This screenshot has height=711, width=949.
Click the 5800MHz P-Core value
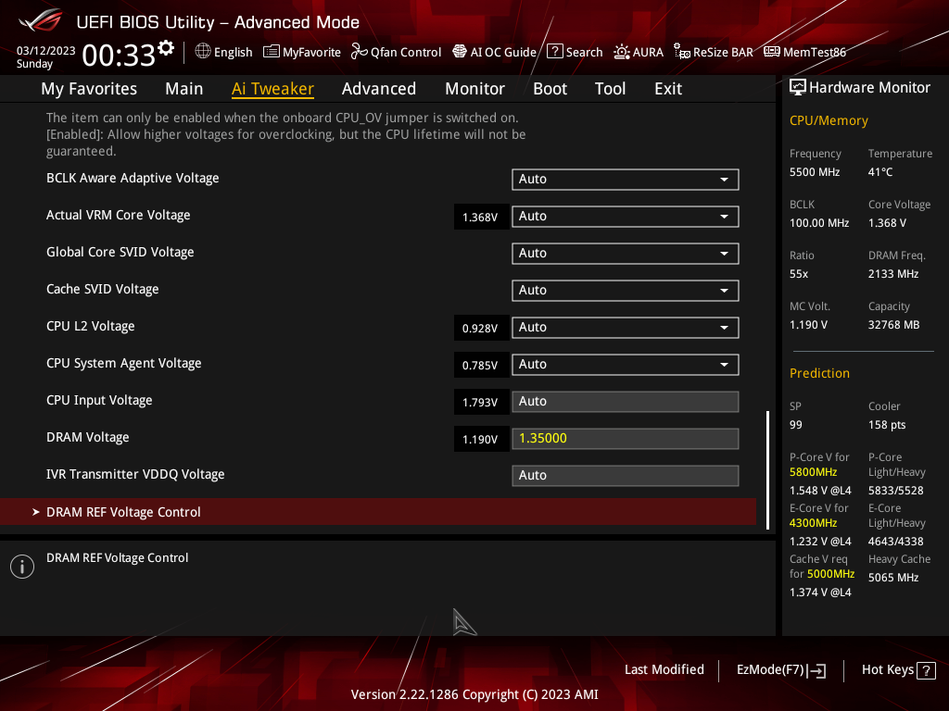[x=813, y=472]
